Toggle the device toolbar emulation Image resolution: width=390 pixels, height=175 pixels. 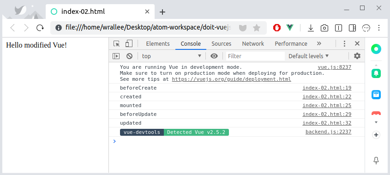click(x=129, y=43)
